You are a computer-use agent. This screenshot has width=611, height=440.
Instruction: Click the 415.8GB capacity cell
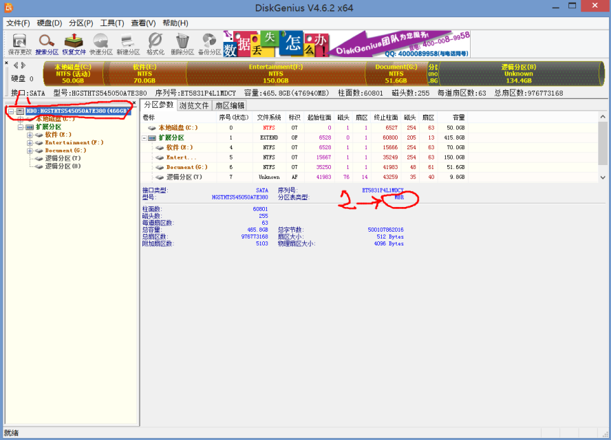454,137
